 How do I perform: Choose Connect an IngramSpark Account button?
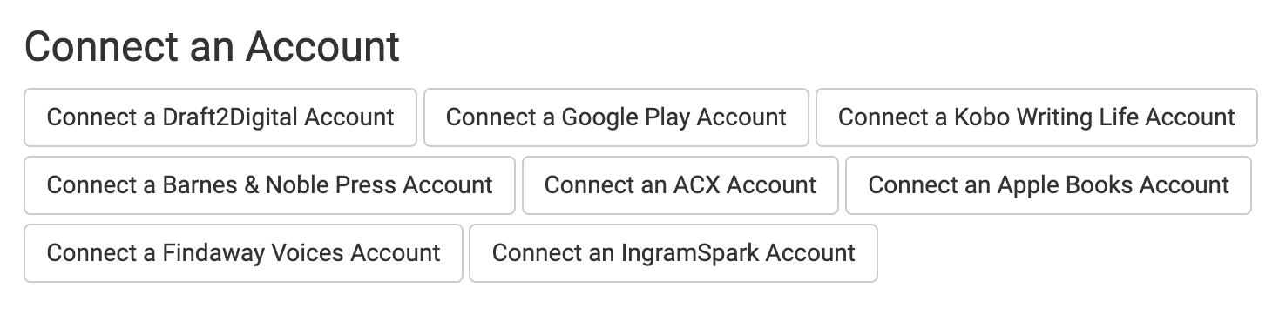pyautogui.click(x=673, y=252)
